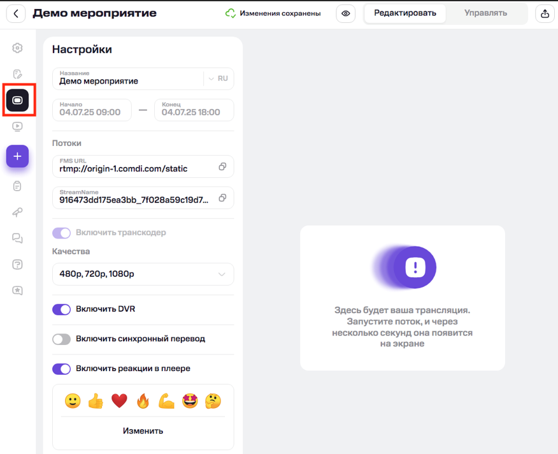Click the thinking face emoji
Viewport: 558px width, 454px height.
coord(213,401)
